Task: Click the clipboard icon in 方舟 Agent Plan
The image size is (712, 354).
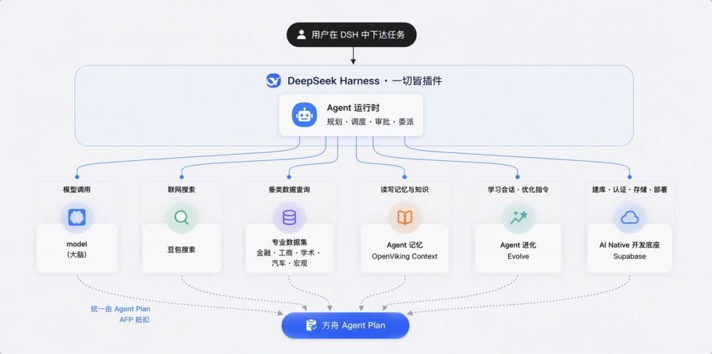Action: pos(311,326)
